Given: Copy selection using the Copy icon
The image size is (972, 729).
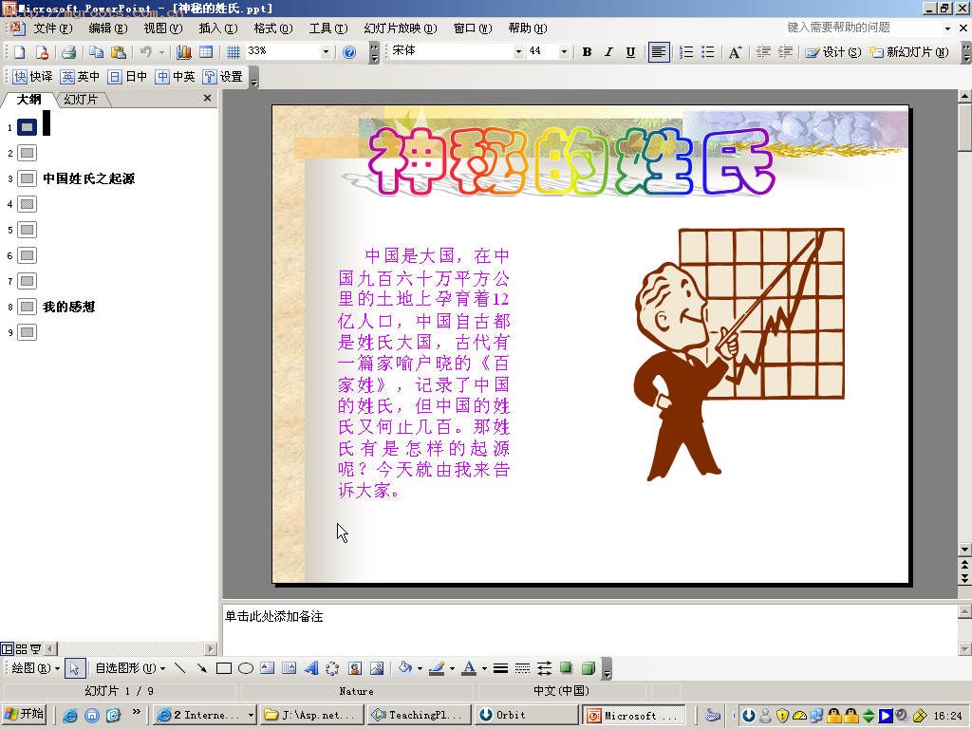Looking at the screenshot, I should (96, 52).
